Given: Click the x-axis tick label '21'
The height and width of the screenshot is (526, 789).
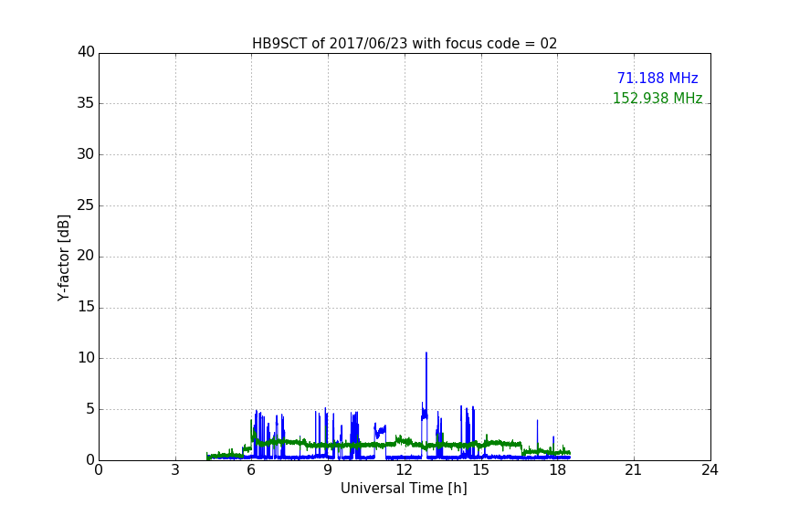Looking at the screenshot, I should (x=634, y=470).
